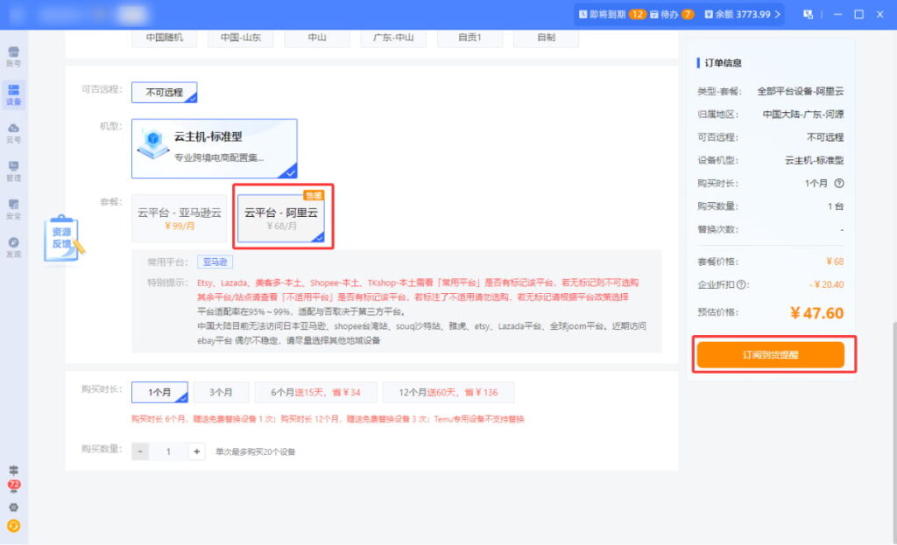Screen dimensions: 897x545
Task: Select region option 广东-中山
Action: click(393, 38)
